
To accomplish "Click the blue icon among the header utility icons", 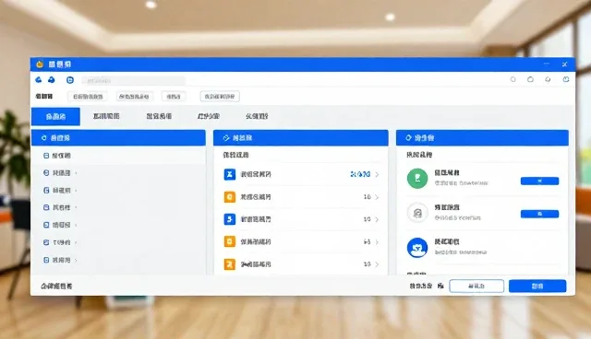I will tap(566, 79).
